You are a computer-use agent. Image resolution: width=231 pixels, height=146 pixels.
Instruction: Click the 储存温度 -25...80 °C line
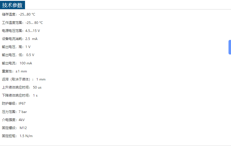tap(19, 14)
